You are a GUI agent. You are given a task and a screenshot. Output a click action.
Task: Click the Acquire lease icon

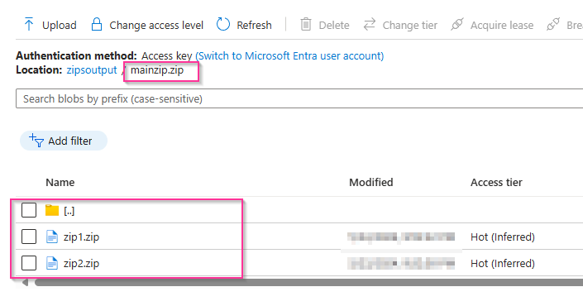point(457,25)
